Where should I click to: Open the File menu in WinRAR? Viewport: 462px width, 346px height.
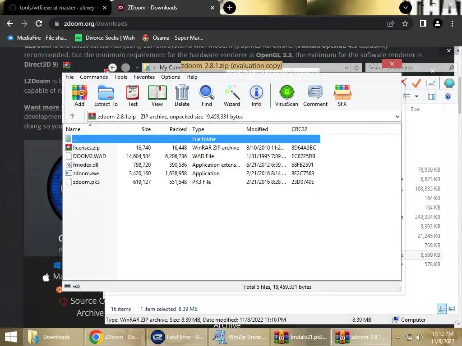point(69,77)
